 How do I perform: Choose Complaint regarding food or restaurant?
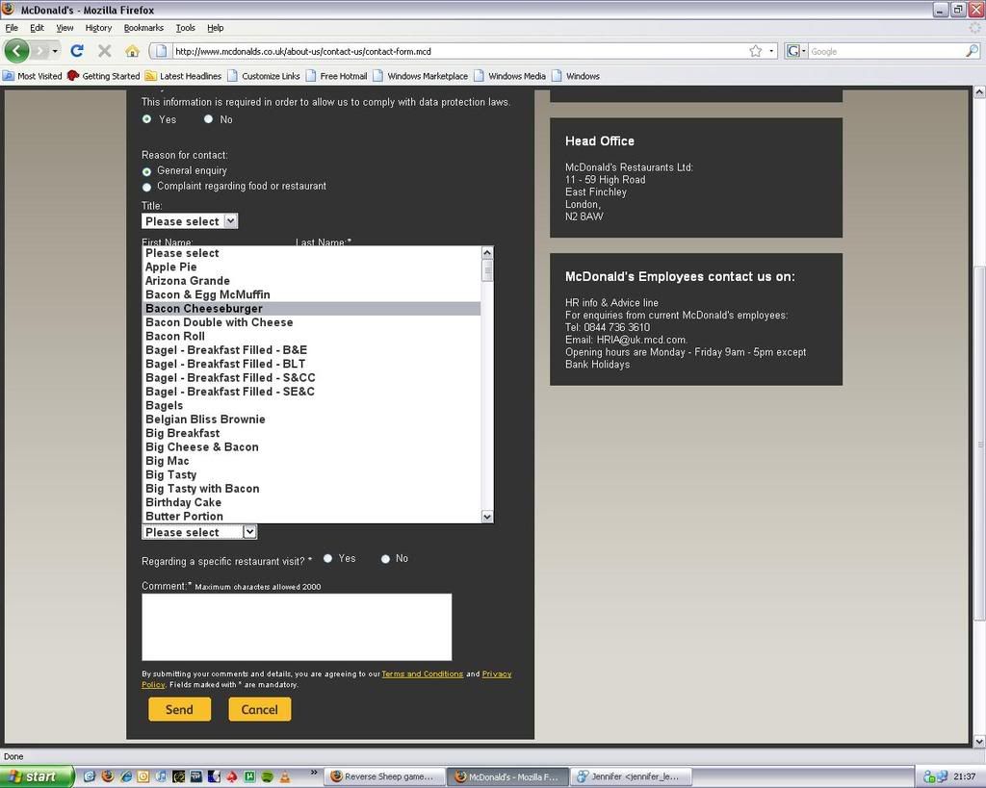pyautogui.click(x=146, y=188)
